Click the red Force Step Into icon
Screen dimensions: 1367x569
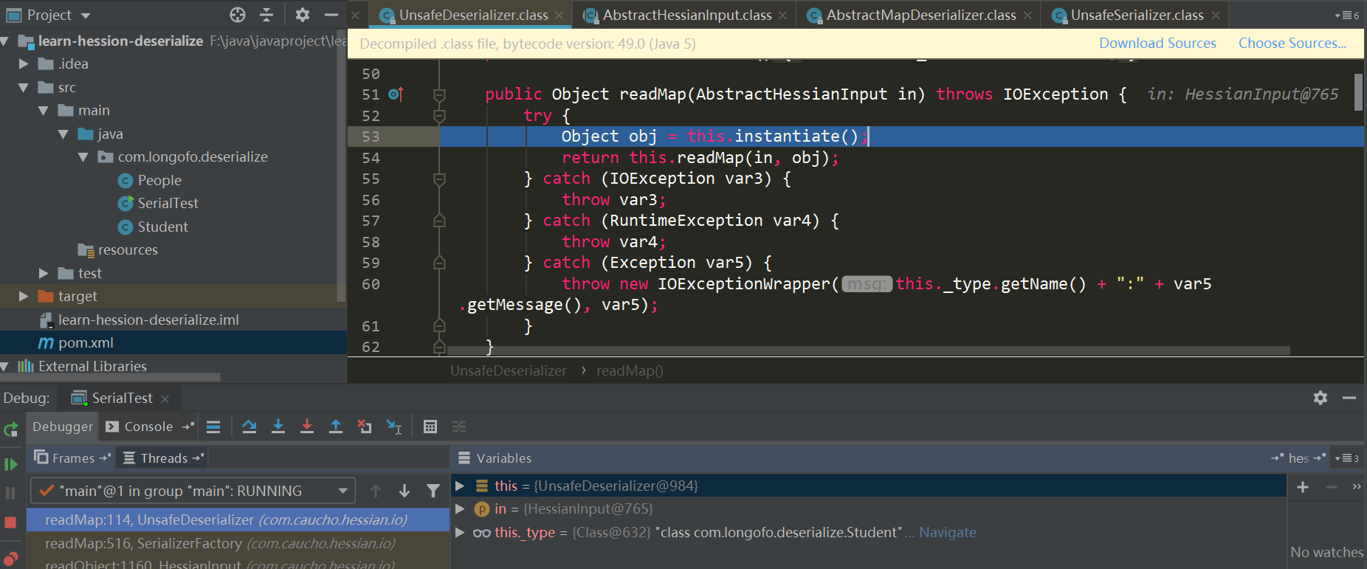(x=307, y=427)
